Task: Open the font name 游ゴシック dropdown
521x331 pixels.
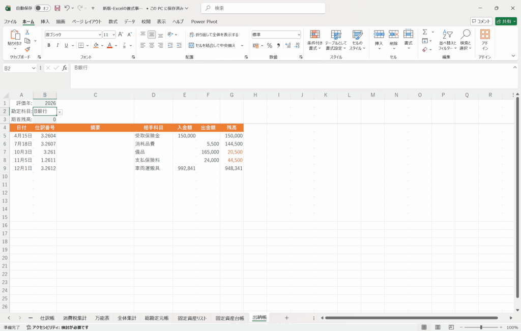Action: (x=100, y=35)
